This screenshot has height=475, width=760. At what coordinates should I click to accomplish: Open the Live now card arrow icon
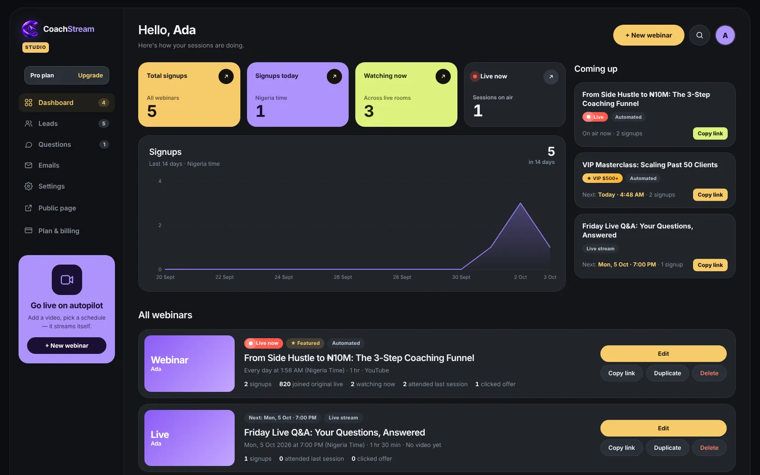[x=551, y=76]
